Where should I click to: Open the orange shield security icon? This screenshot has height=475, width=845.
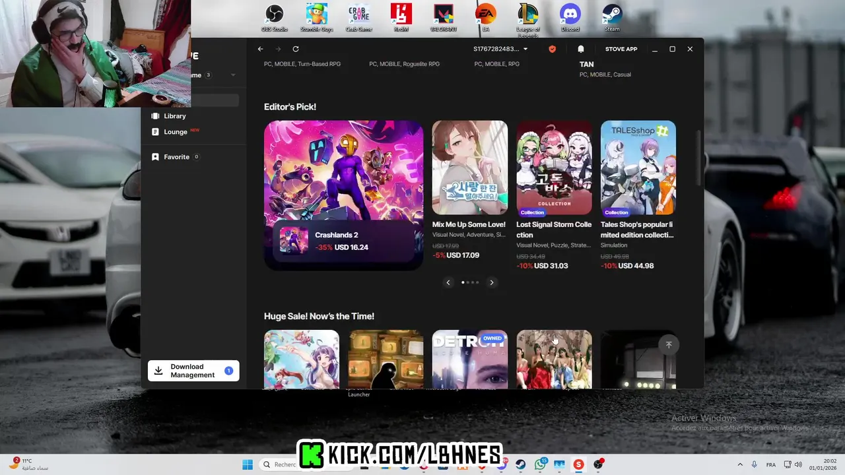tap(552, 49)
